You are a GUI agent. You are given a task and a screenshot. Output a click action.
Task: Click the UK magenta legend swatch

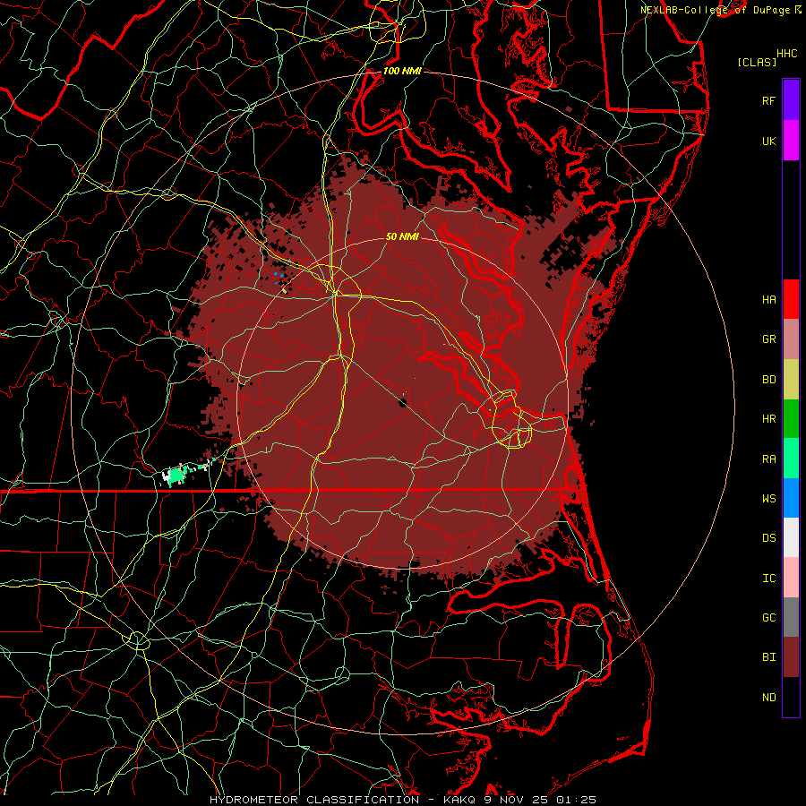(791, 141)
